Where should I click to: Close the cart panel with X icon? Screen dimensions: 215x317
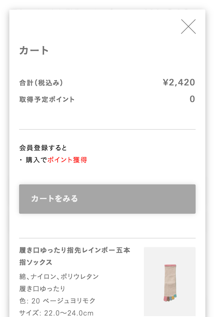pos(188,27)
